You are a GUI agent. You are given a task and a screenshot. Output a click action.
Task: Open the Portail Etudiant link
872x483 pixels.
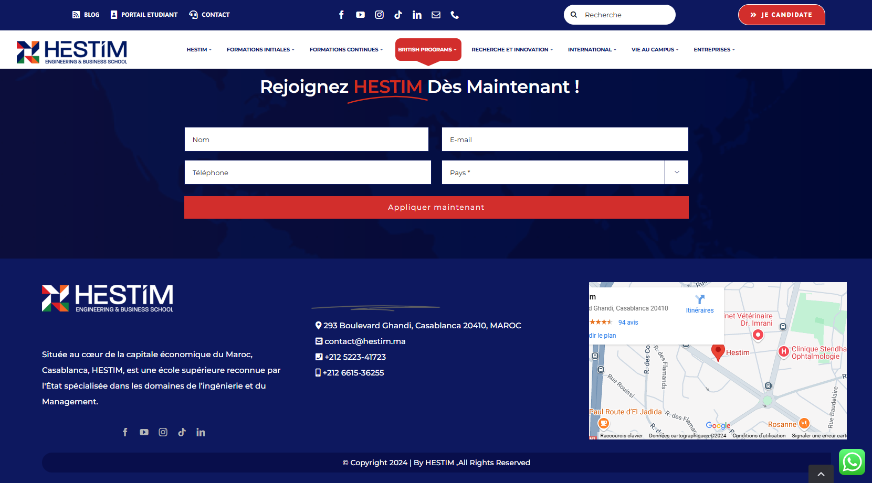pyautogui.click(x=144, y=15)
